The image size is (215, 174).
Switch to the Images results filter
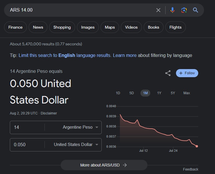pos(88,27)
